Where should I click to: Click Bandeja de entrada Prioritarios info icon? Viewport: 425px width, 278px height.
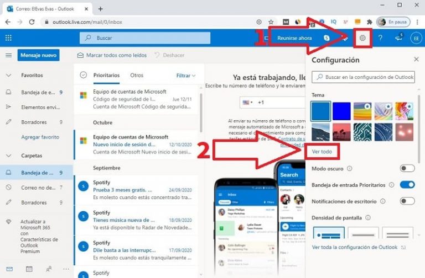pos(391,185)
